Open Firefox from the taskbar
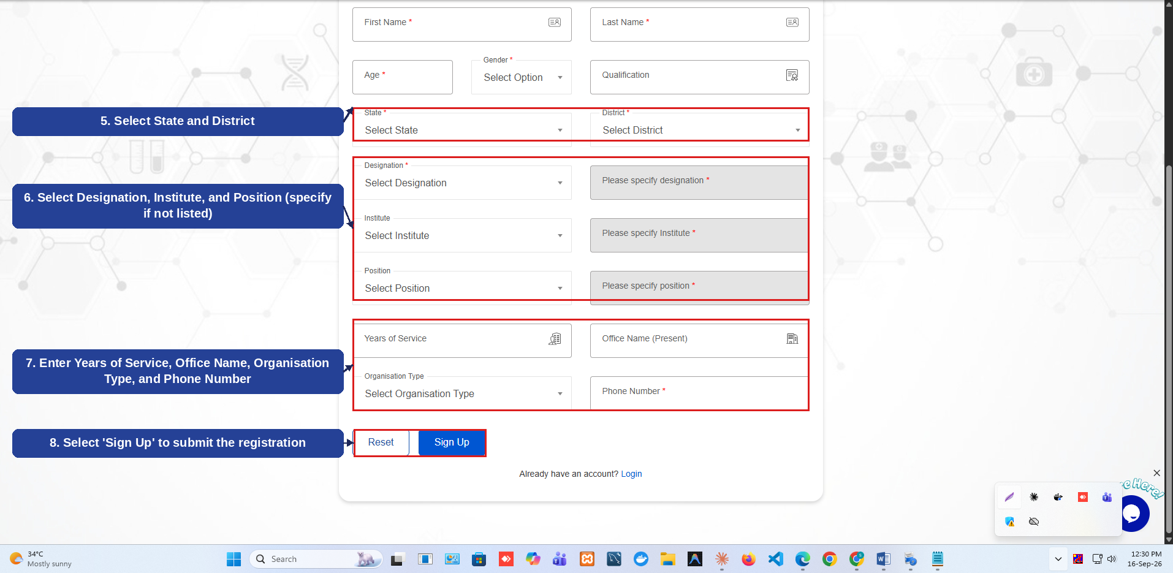This screenshot has height=573, width=1173. (748, 559)
